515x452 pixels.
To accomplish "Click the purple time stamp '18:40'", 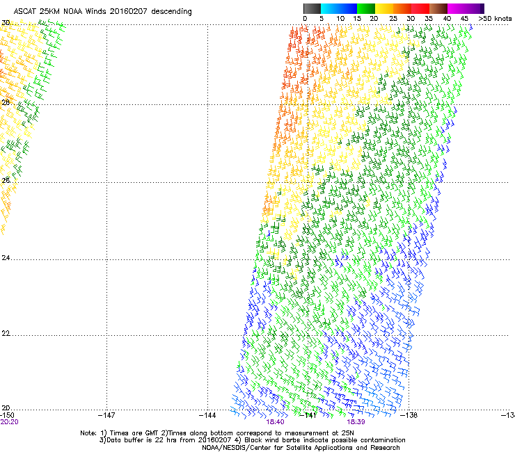I will (275, 422).
